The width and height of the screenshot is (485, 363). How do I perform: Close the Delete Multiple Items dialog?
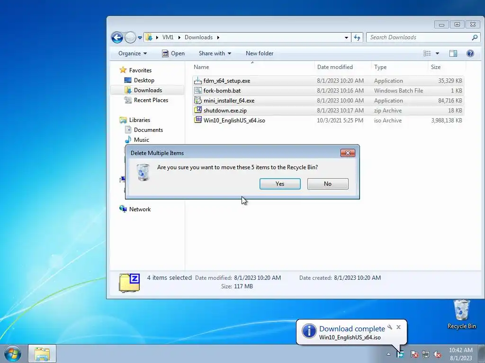point(348,153)
